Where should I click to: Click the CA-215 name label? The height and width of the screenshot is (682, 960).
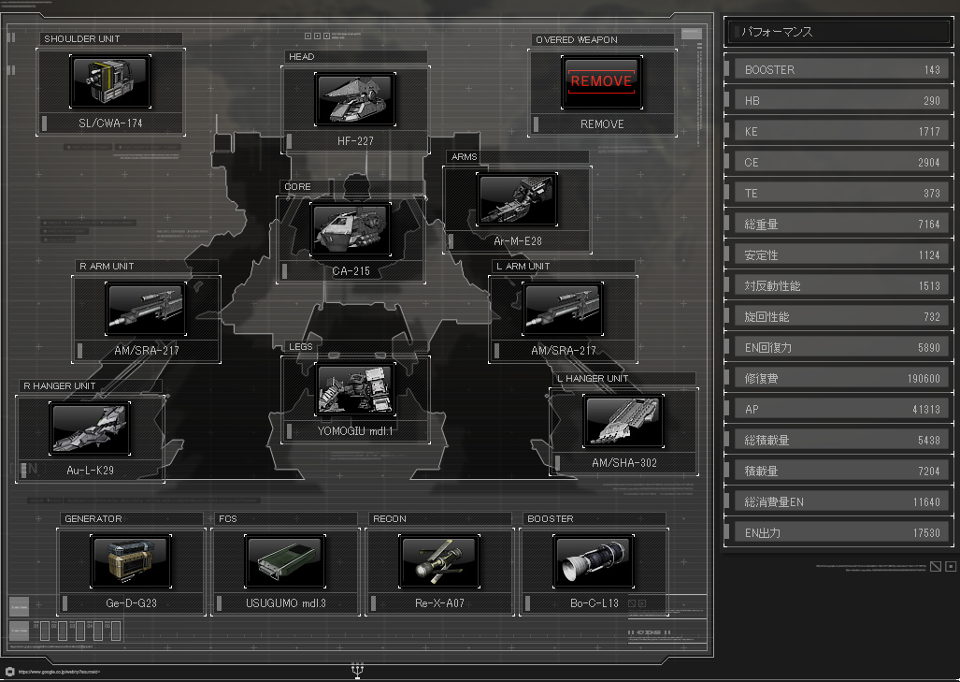[x=351, y=271]
